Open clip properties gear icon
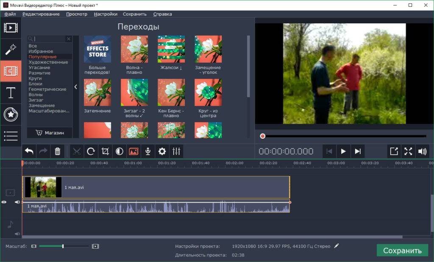434x262 pixels. pyautogui.click(x=162, y=151)
